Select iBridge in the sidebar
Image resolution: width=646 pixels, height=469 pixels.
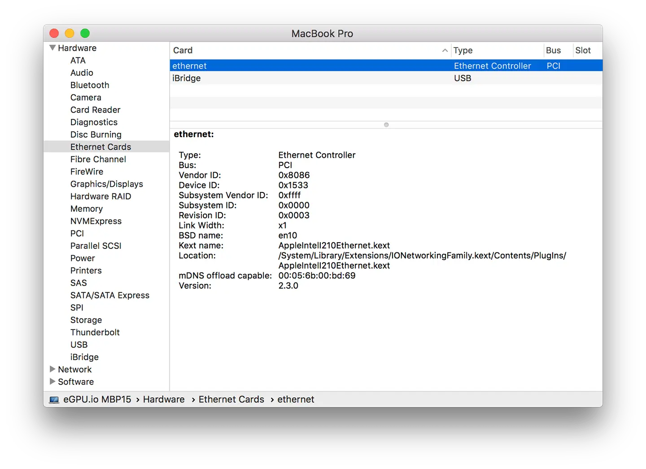84,357
